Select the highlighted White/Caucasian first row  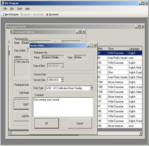(120, 53)
